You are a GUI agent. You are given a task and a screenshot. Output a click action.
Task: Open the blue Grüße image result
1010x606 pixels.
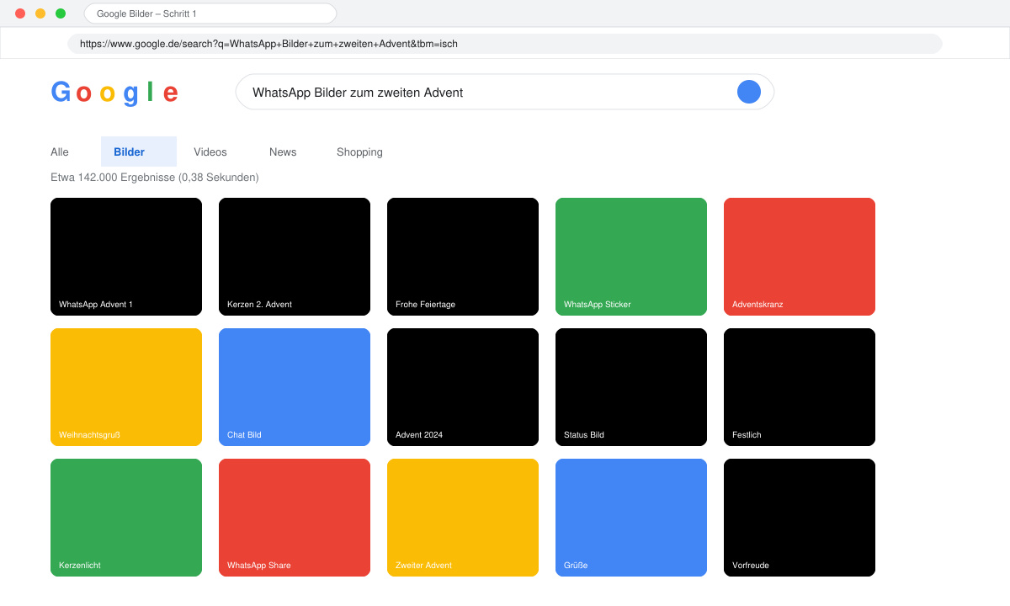click(x=631, y=518)
